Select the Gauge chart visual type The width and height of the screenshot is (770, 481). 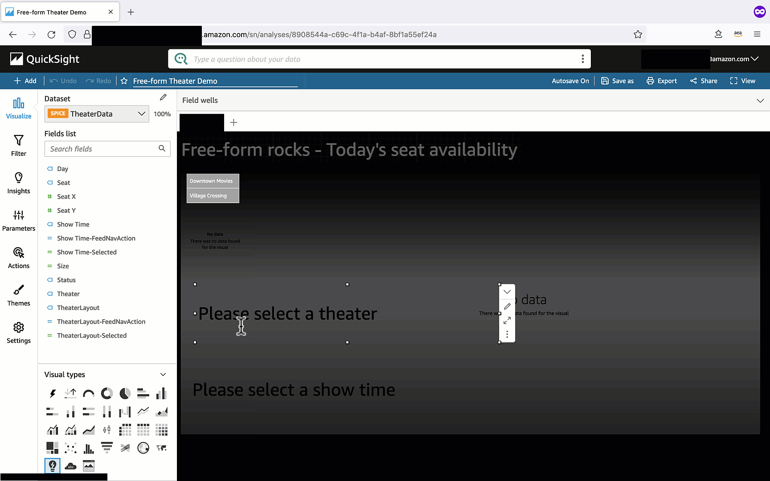[89, 393]
